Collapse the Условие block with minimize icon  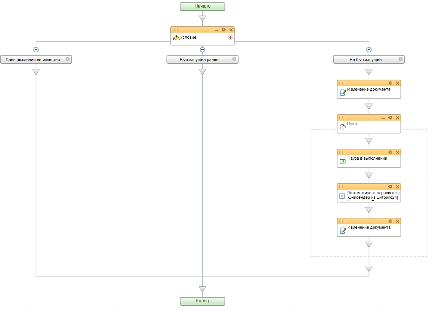(x=217, y=30)
